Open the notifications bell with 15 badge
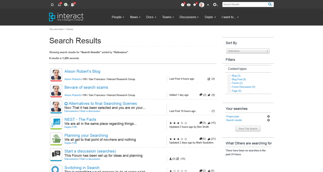 pyautogui.click(x=59, y=5)
